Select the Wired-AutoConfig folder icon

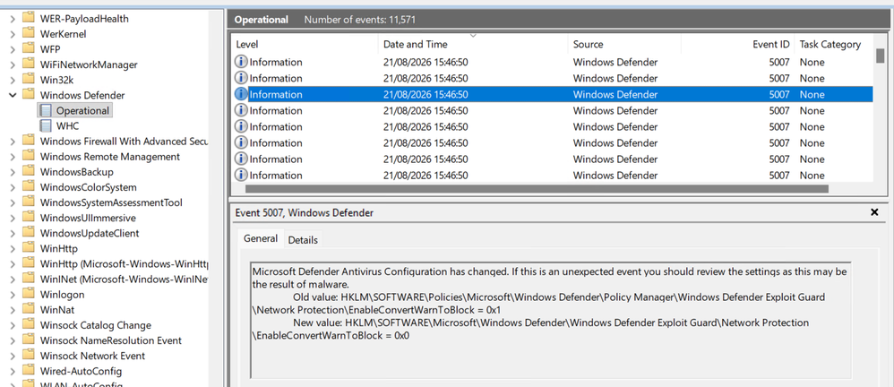(28, 371)
